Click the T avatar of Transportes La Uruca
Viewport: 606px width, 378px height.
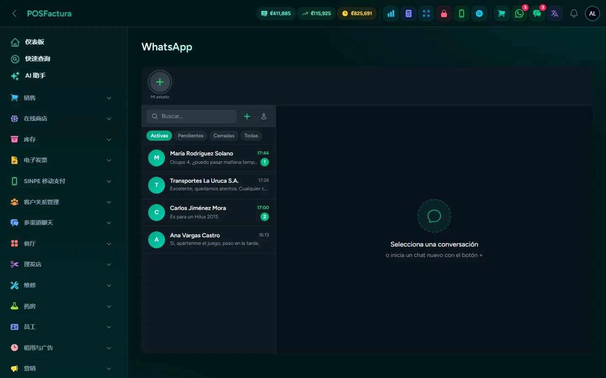tap(157, 185)
